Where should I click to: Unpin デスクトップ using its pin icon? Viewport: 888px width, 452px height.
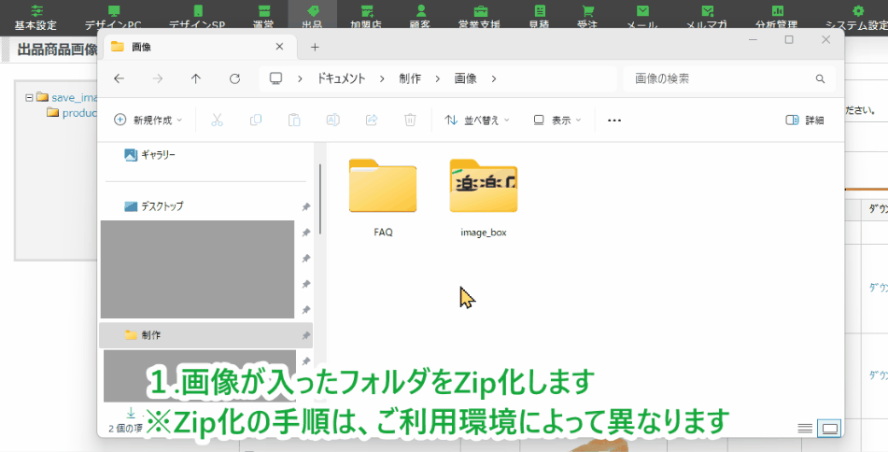pos(306,206)
